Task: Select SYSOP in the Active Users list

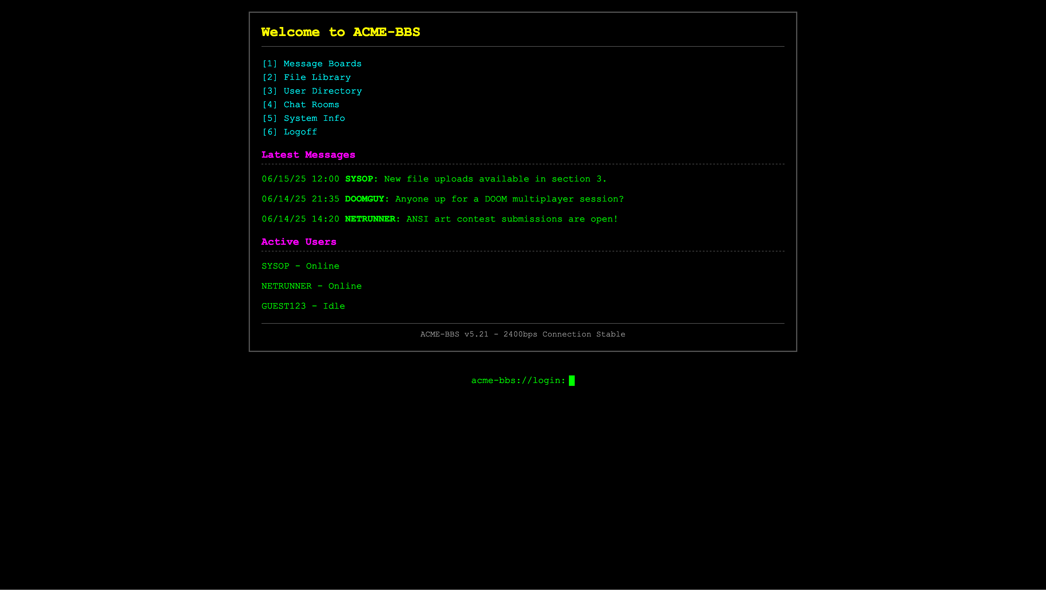Action: 300,266
